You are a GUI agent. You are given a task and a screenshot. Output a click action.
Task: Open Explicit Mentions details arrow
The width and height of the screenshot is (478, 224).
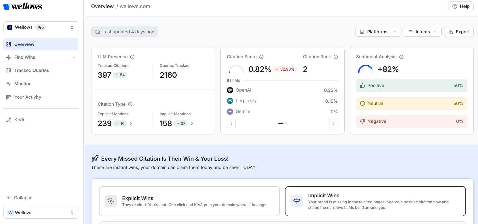coord(131,123)
